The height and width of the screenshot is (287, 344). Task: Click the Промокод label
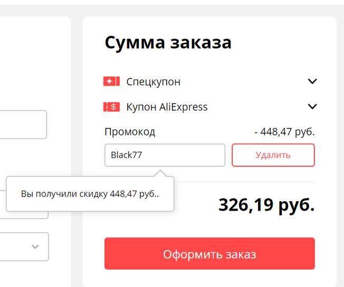[x=130, y=132]
